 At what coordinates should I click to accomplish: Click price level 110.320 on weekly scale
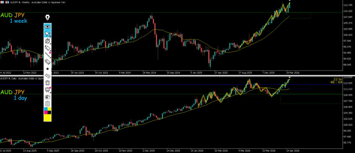tap(348, 11)
